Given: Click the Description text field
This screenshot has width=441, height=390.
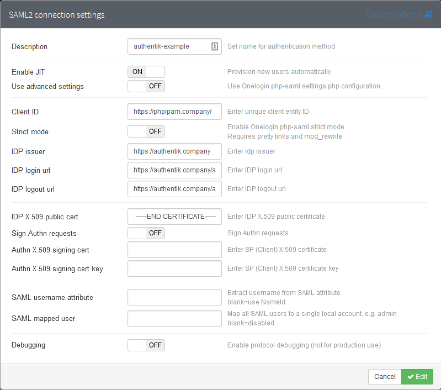Looking at the screenshot, I should 168,47.
